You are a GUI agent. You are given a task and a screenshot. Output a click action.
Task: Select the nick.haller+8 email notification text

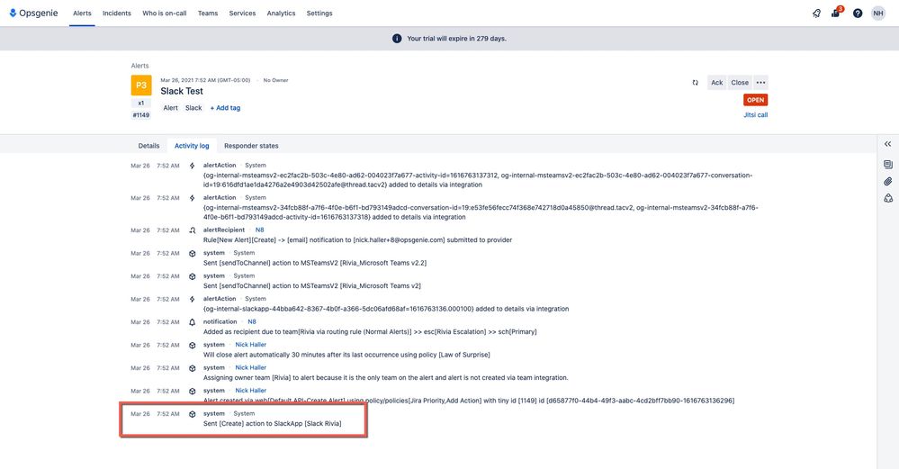358,240
